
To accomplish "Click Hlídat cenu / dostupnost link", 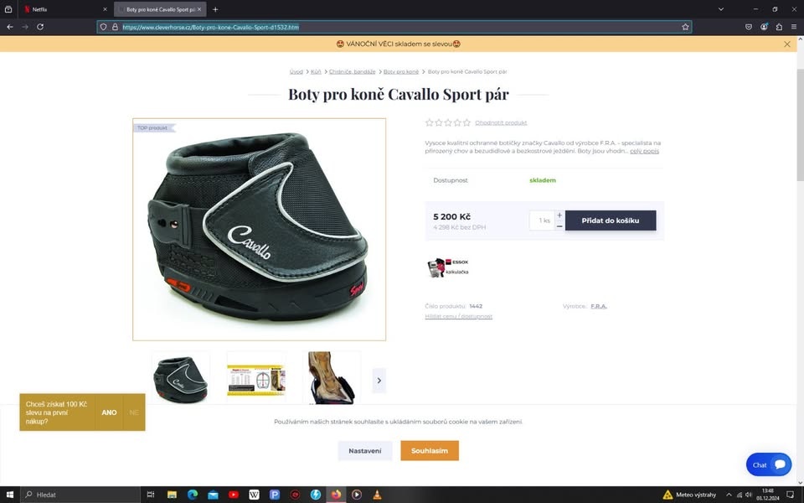I will pos(458,316).
